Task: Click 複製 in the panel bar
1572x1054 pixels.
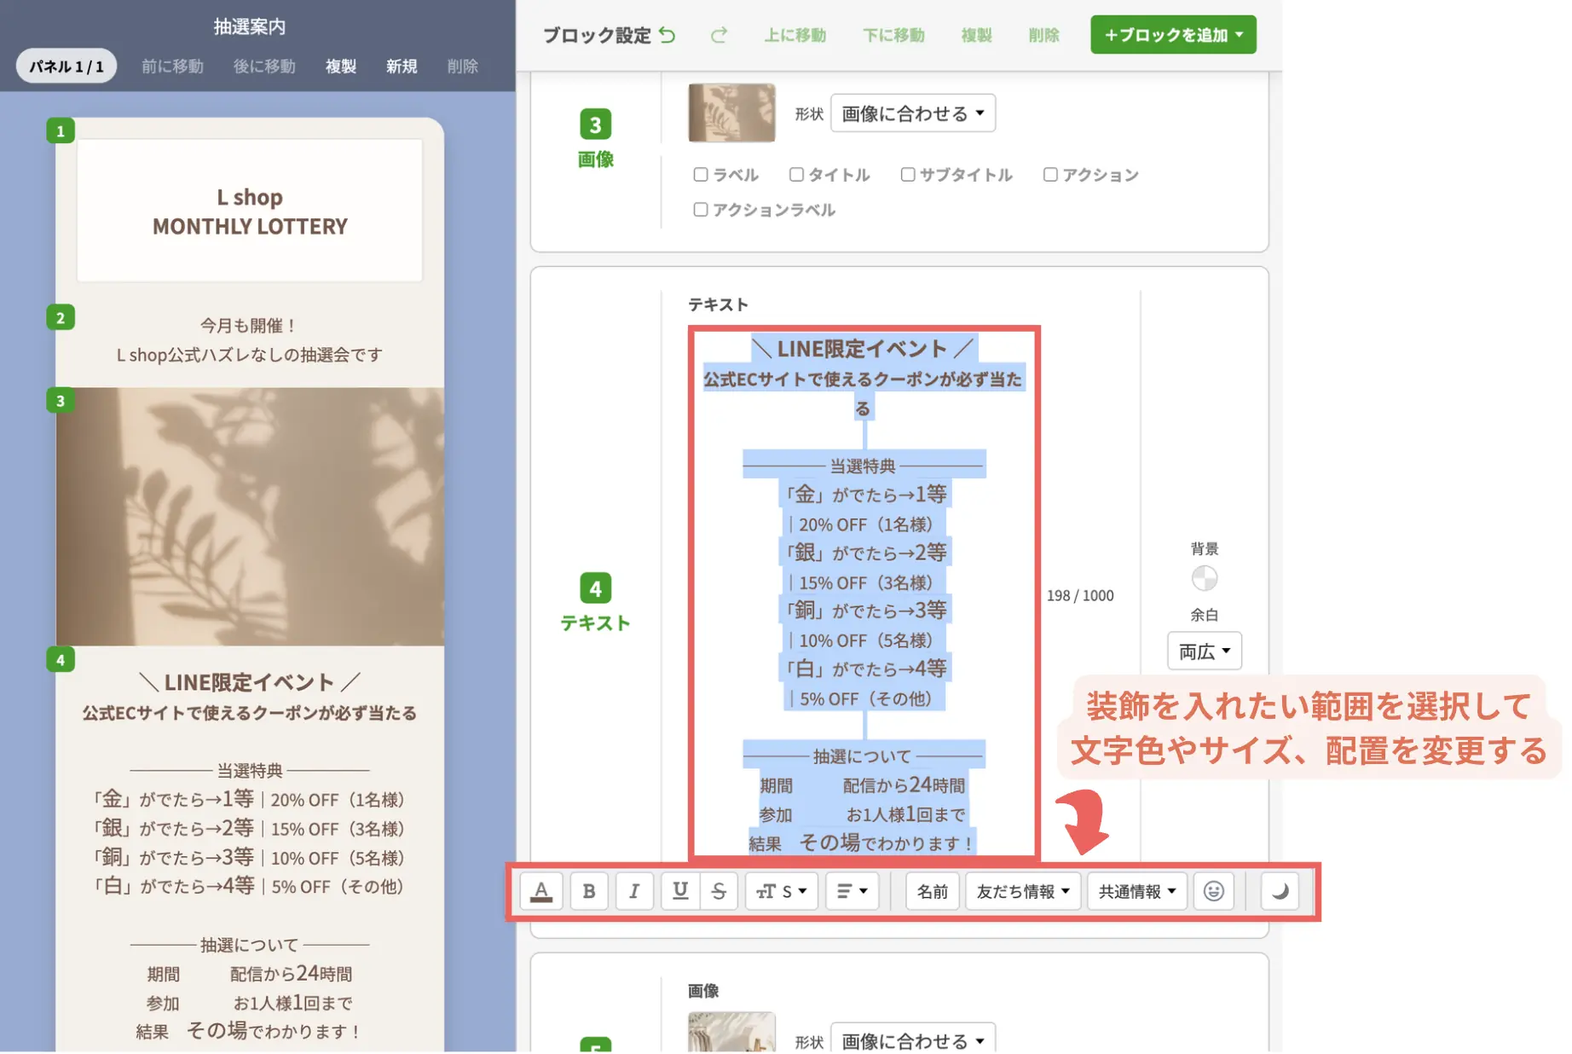Action: [x=341, y=67]
